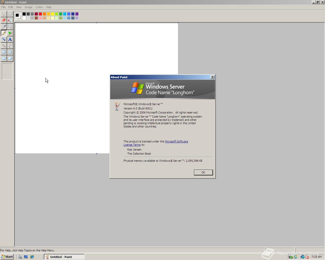Open the Edit menu
325x260 pixels.
[11, 7]
